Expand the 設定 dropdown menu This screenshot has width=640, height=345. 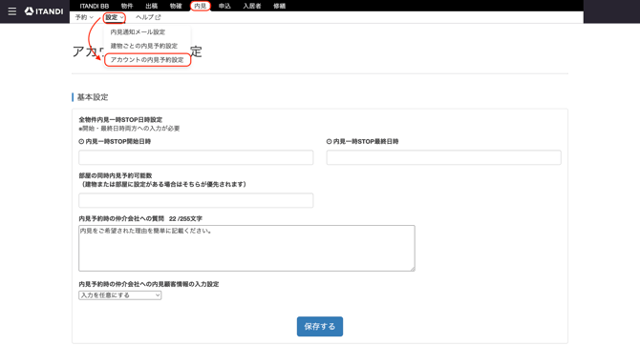point(115,17)
